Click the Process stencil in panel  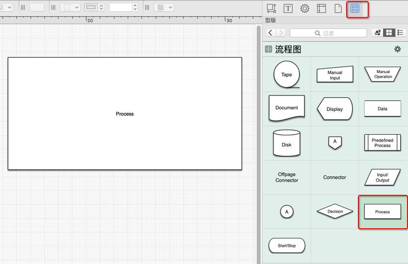(x=382, y=212)
